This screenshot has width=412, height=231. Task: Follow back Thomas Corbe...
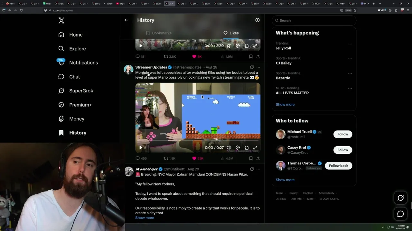click(339, 166)
